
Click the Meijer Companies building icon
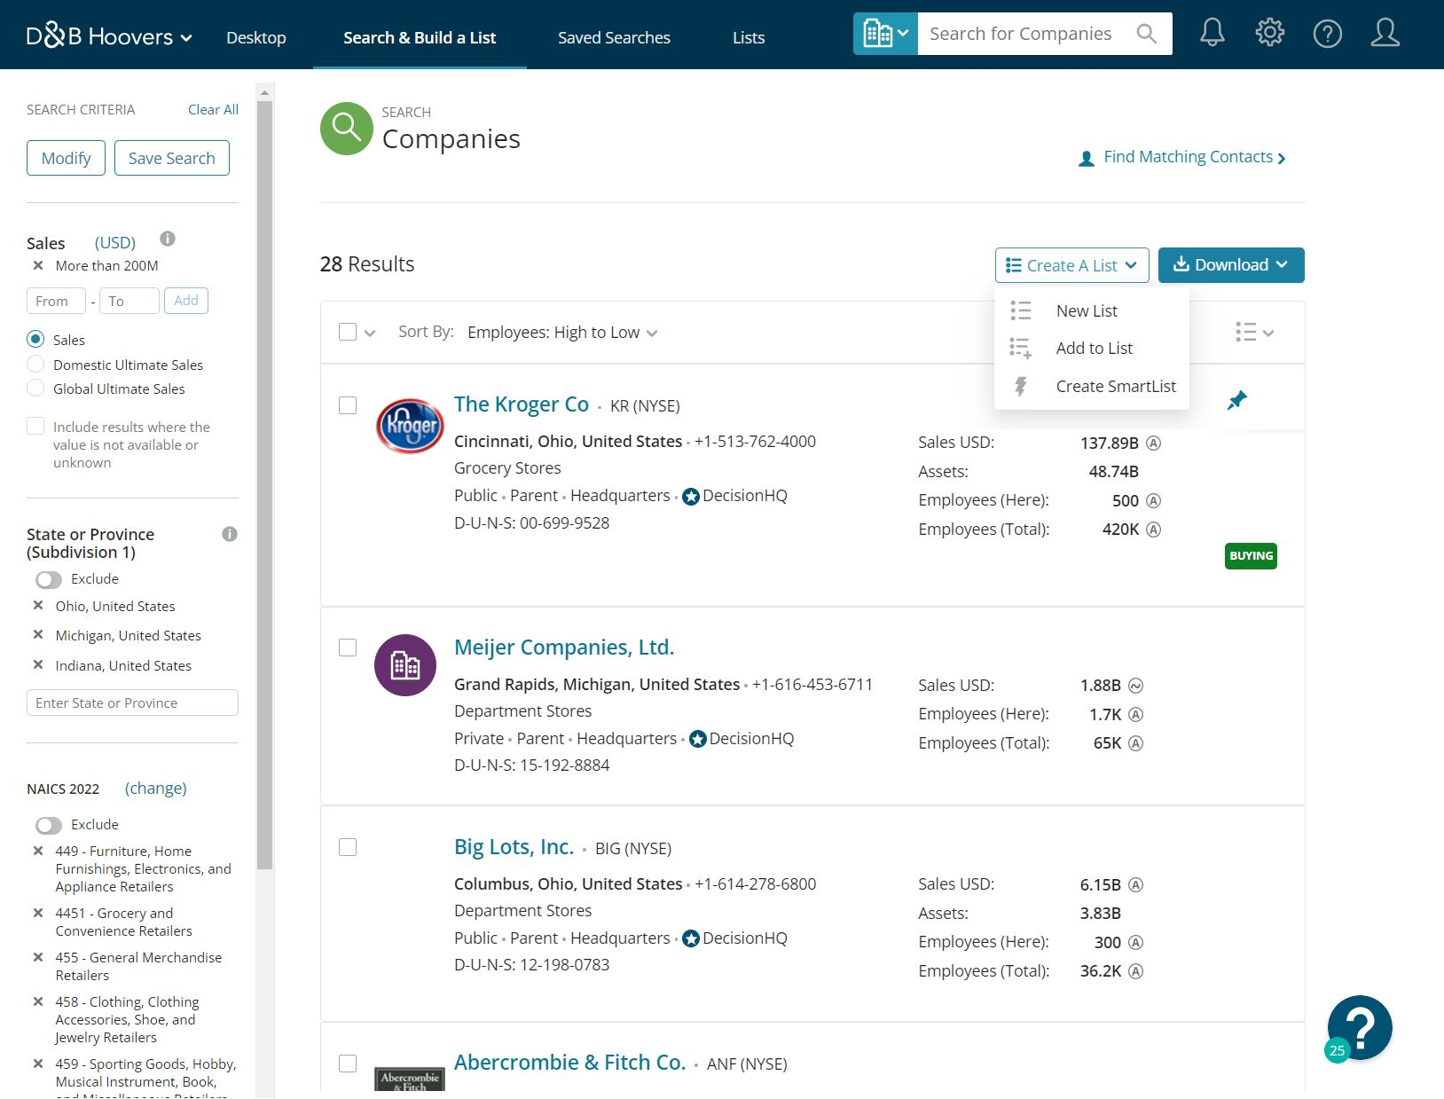pyautogui.click(x=405, y=665)
